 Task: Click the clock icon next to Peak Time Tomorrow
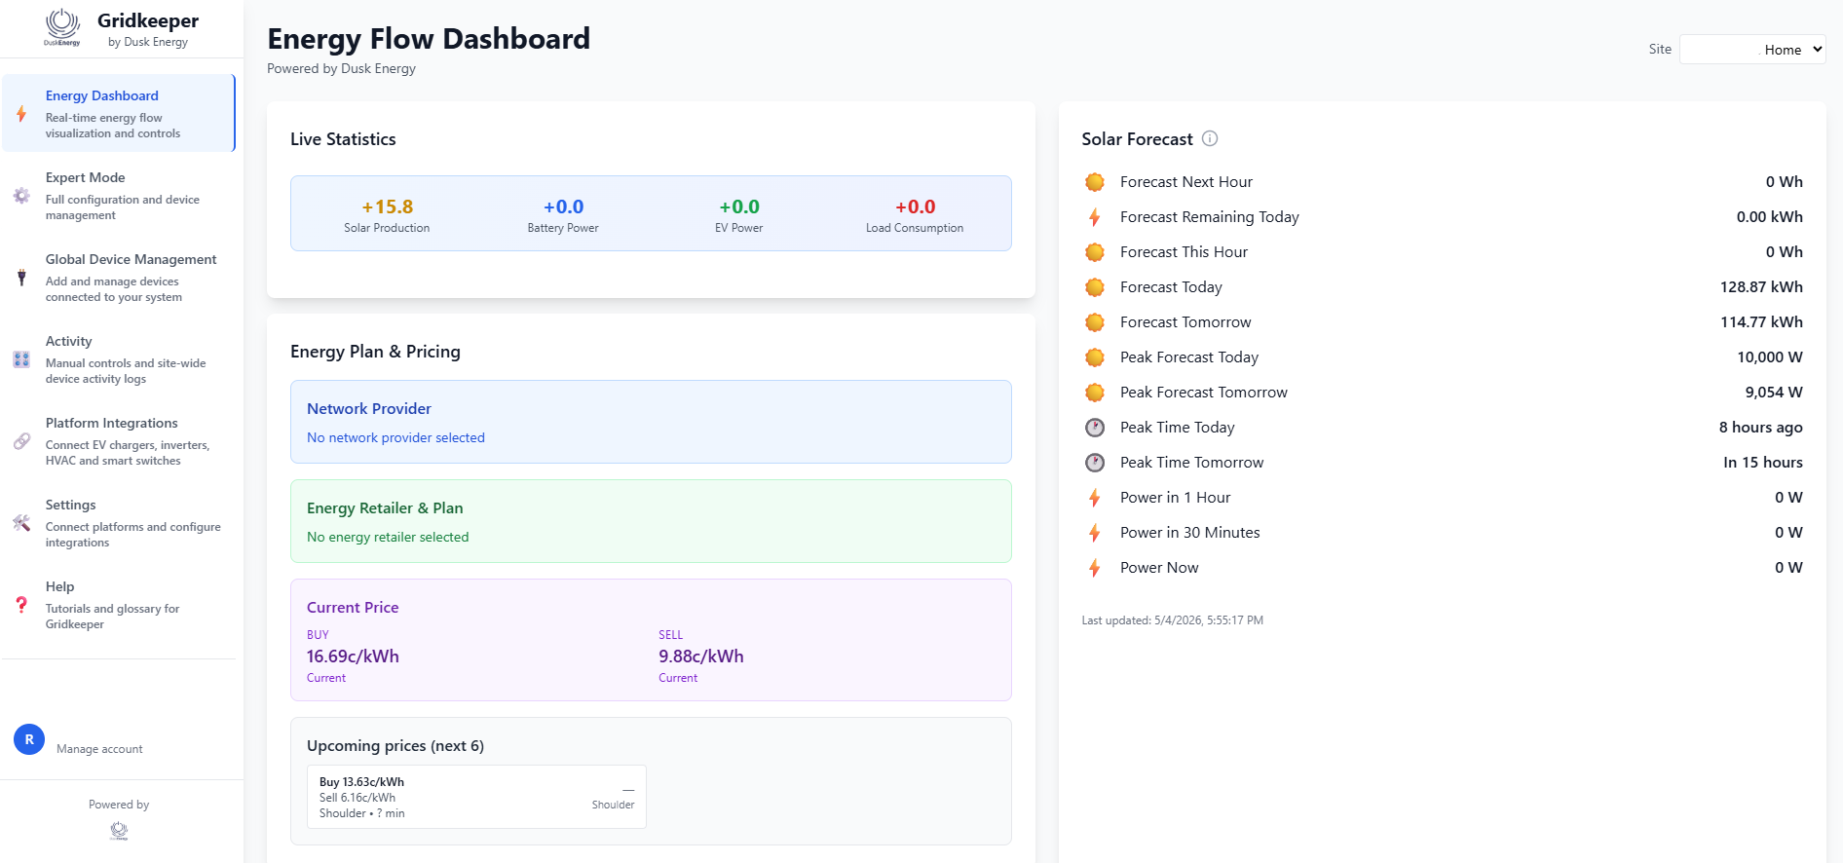[x=1095, y=463]
